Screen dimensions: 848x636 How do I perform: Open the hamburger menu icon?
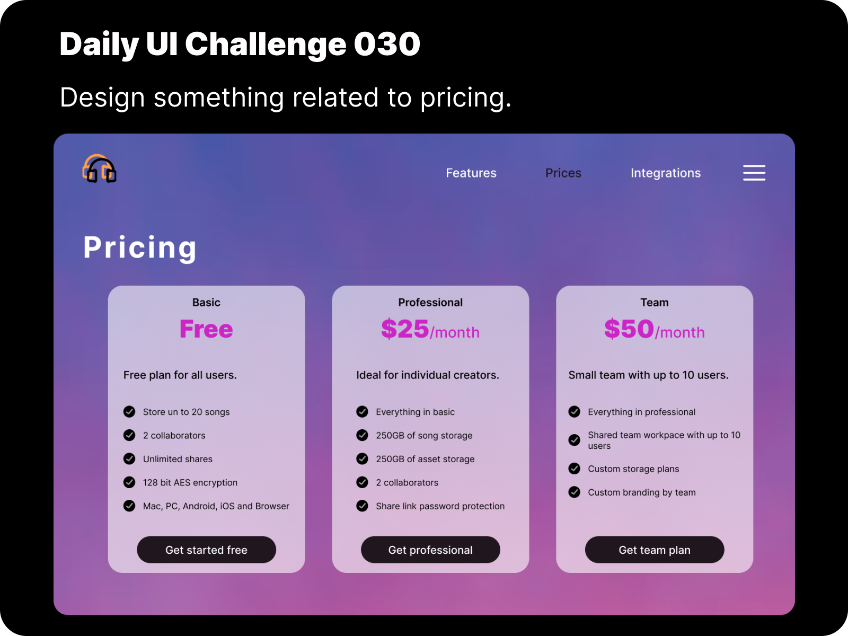(x=754, y=173)
